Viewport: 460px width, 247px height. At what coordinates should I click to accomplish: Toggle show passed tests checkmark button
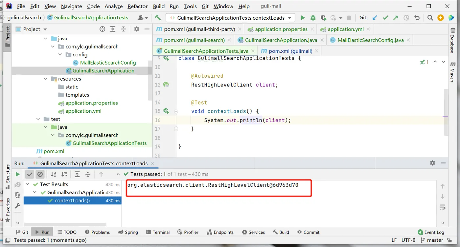coord(30,174)
